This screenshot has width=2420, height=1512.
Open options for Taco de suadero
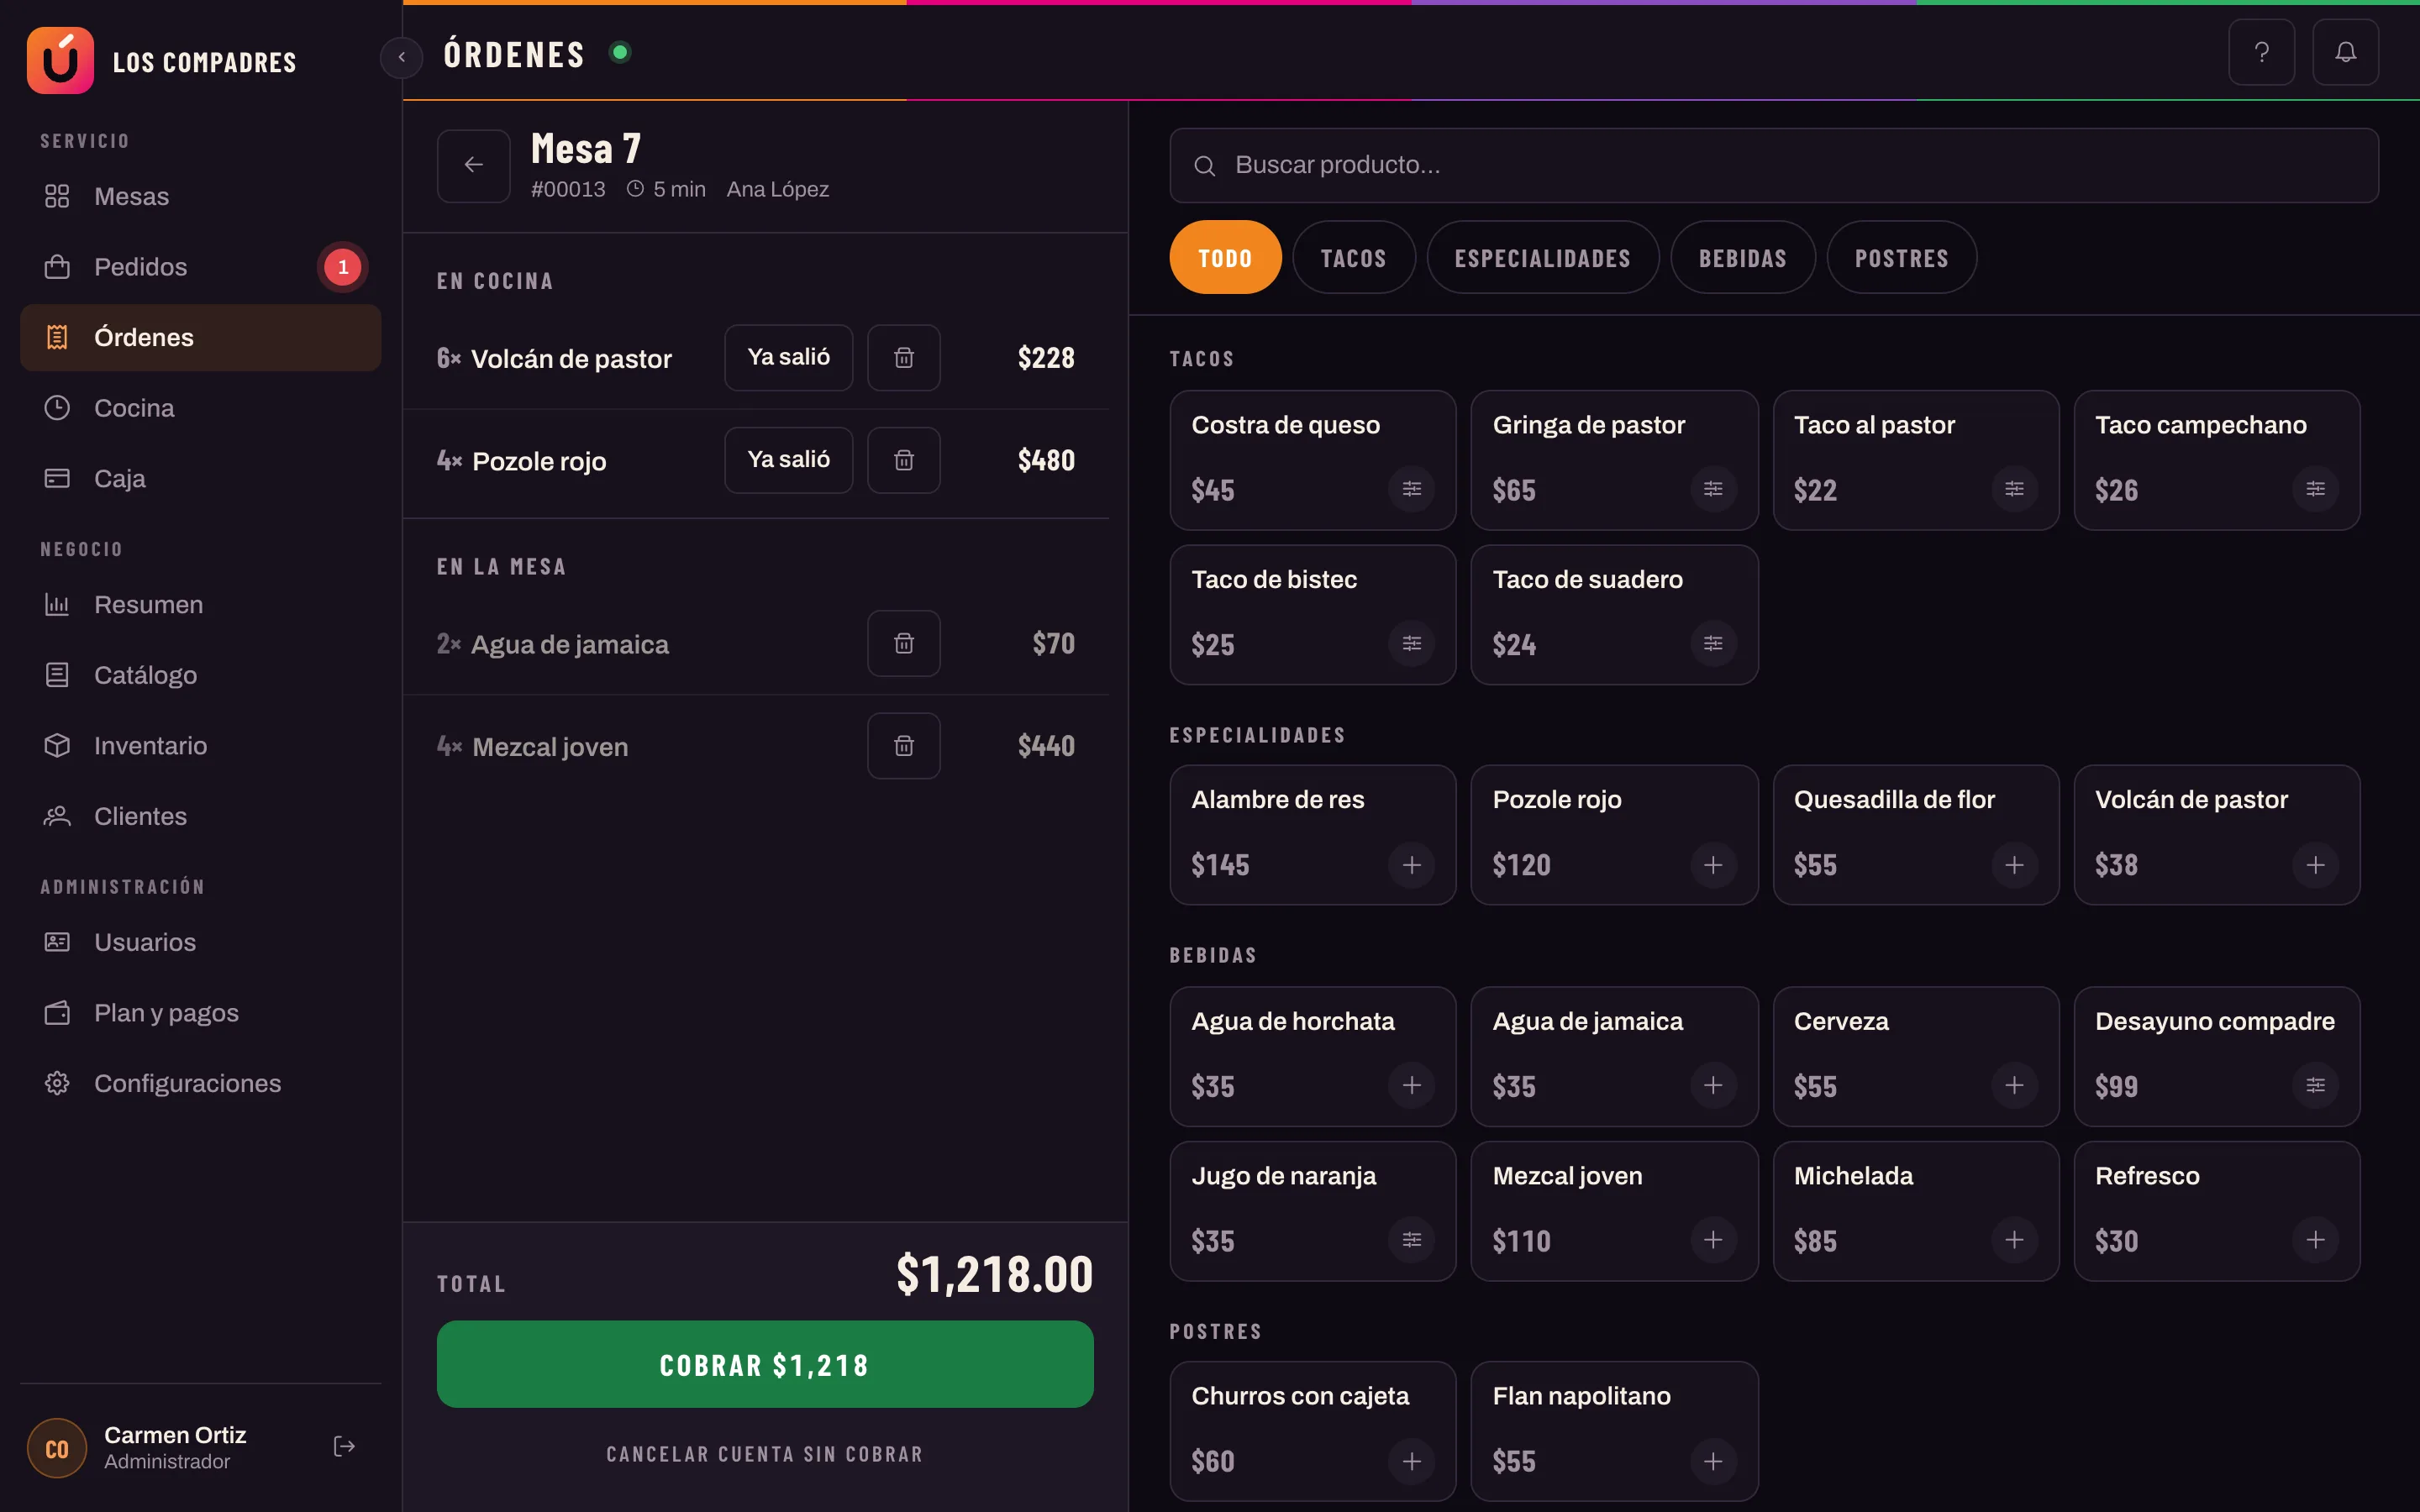(1713, 643)
